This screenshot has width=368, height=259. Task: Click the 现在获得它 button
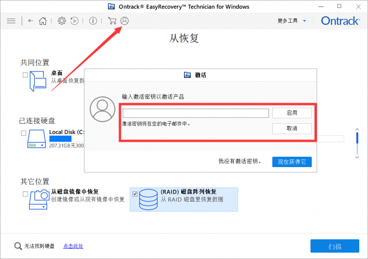point(292,162)
